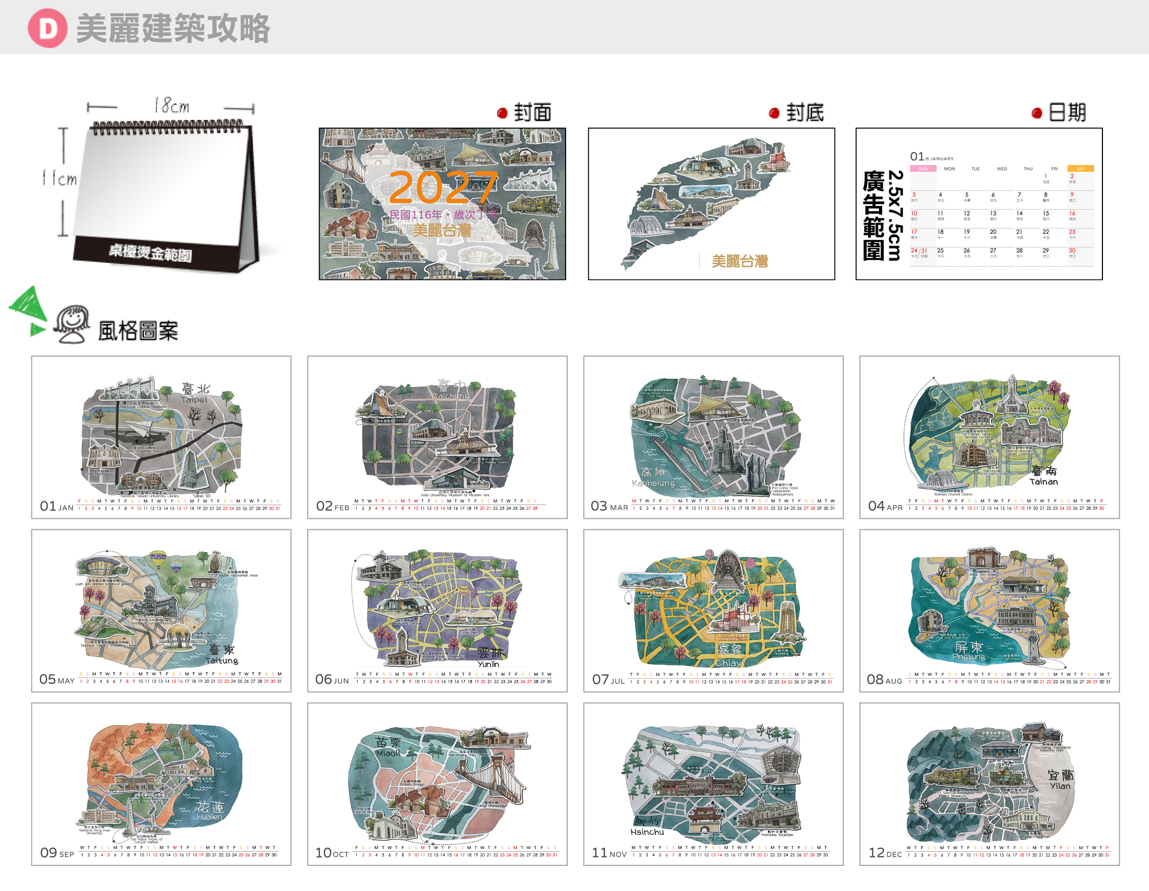
Task: Click the 01 JAN month label
Action: pos(57,506)
